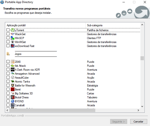Image resolution: width=150 pixels, height=126 pixels.
Task: Close the Portable App Directory window
Action: point(145,2)
